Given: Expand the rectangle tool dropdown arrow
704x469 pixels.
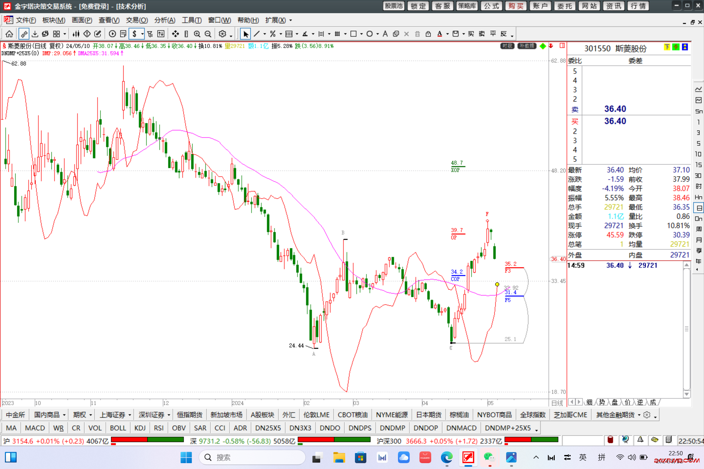Looking at the screenshot, I should (x=361, y=34).
